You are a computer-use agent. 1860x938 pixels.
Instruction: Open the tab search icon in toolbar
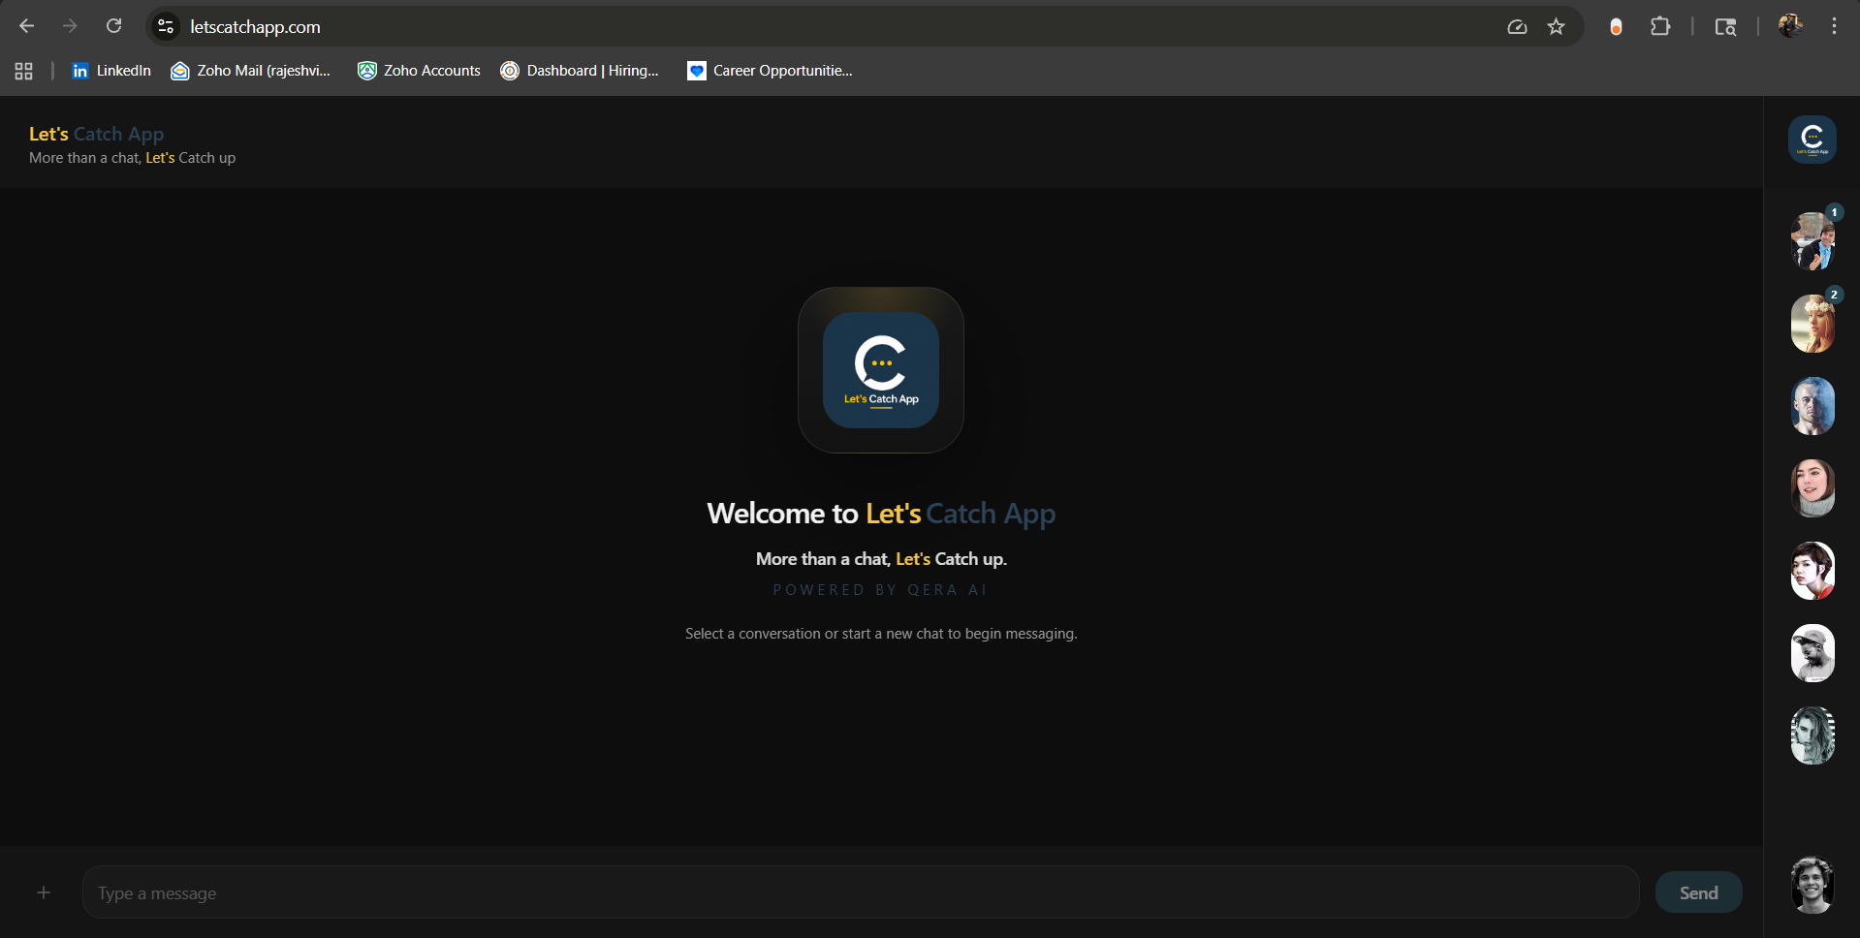tap(1725, 27)
